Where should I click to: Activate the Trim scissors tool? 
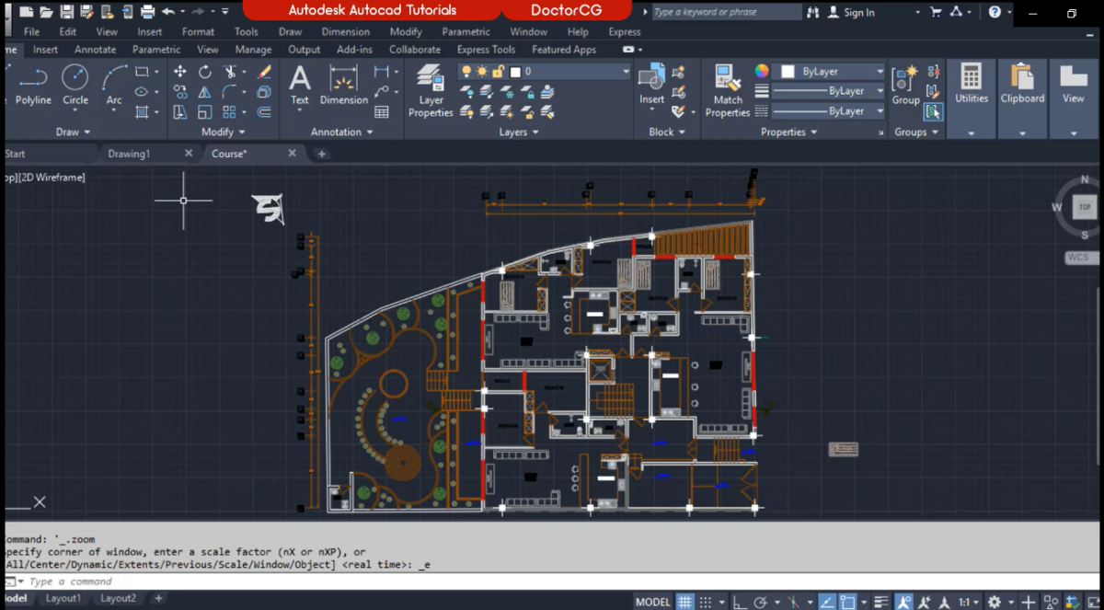click(x=229, y=72)
